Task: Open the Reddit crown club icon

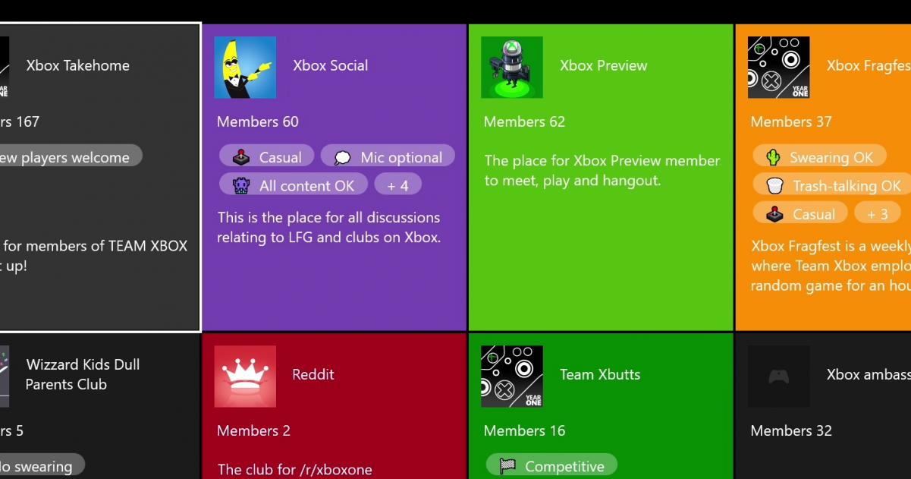Action: [x=245, y=377]
